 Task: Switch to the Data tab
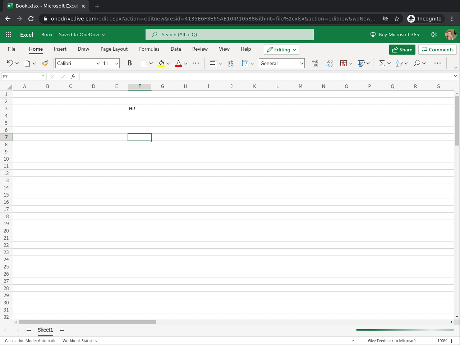tap(176, 49)
